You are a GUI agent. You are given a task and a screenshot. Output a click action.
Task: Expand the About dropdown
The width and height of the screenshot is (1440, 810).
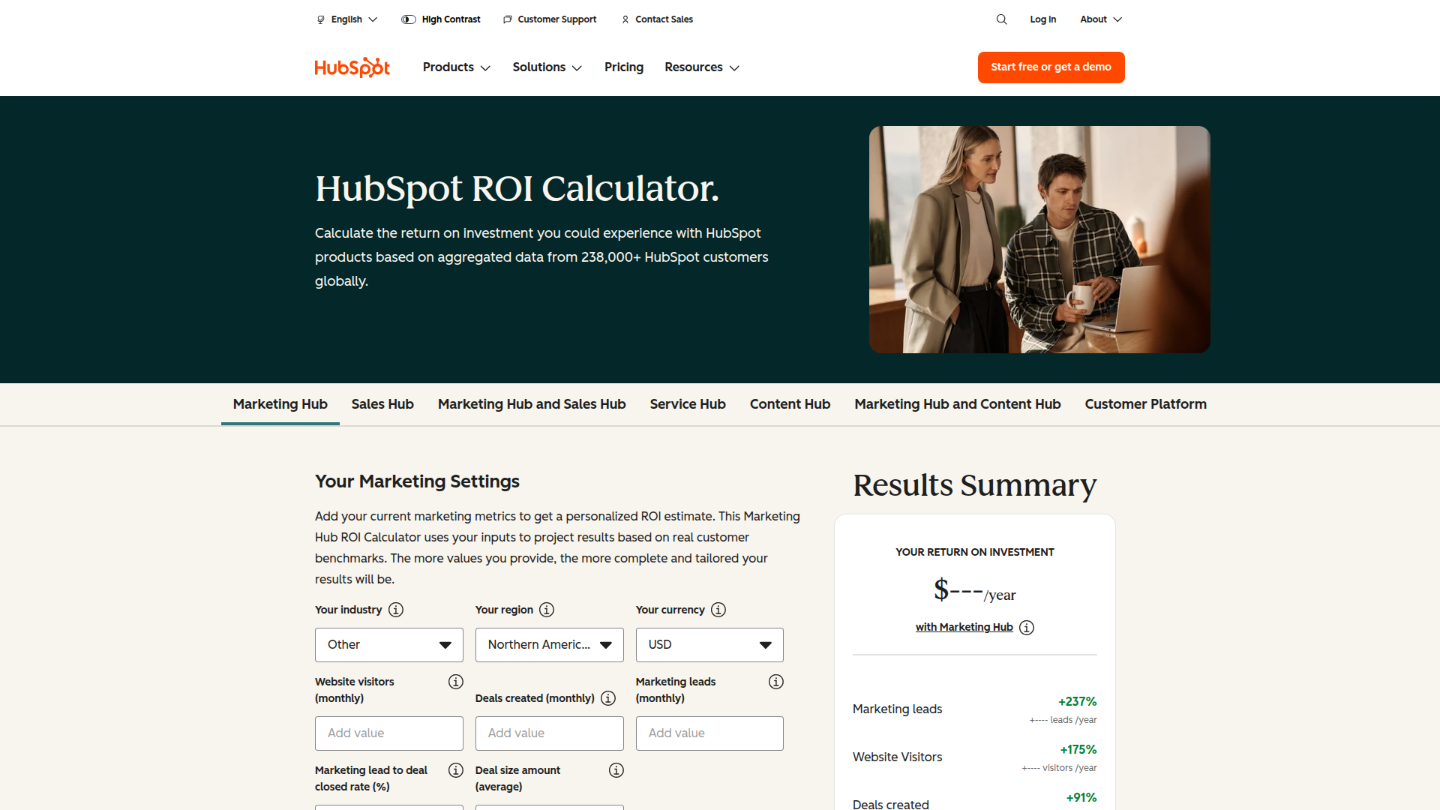click(x=1099, y=19)
